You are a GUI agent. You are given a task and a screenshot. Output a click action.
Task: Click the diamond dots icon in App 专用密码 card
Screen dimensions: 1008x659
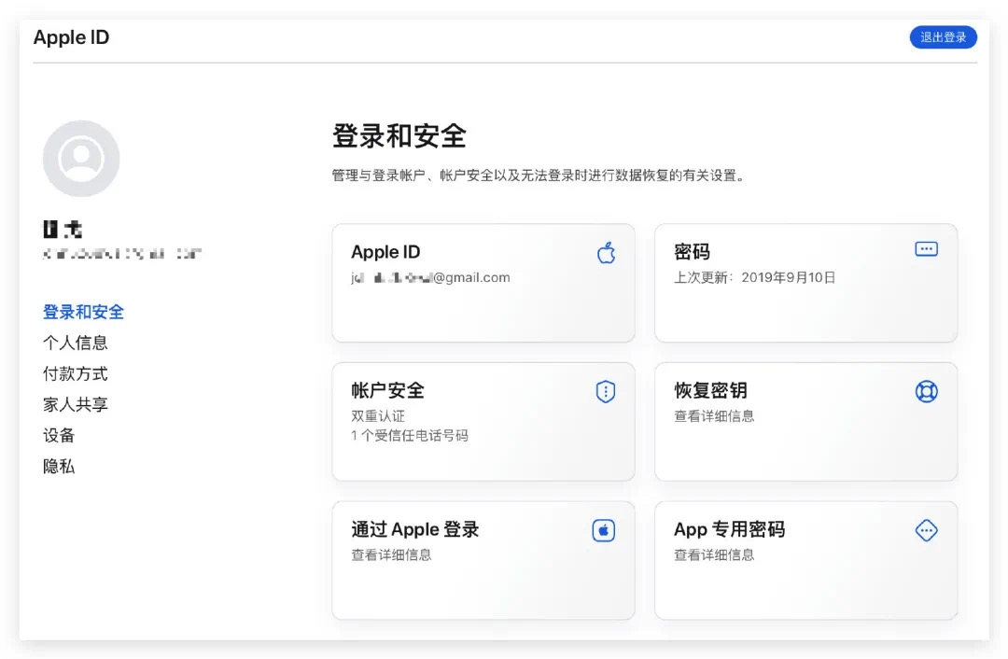click(x=926, y=530)
